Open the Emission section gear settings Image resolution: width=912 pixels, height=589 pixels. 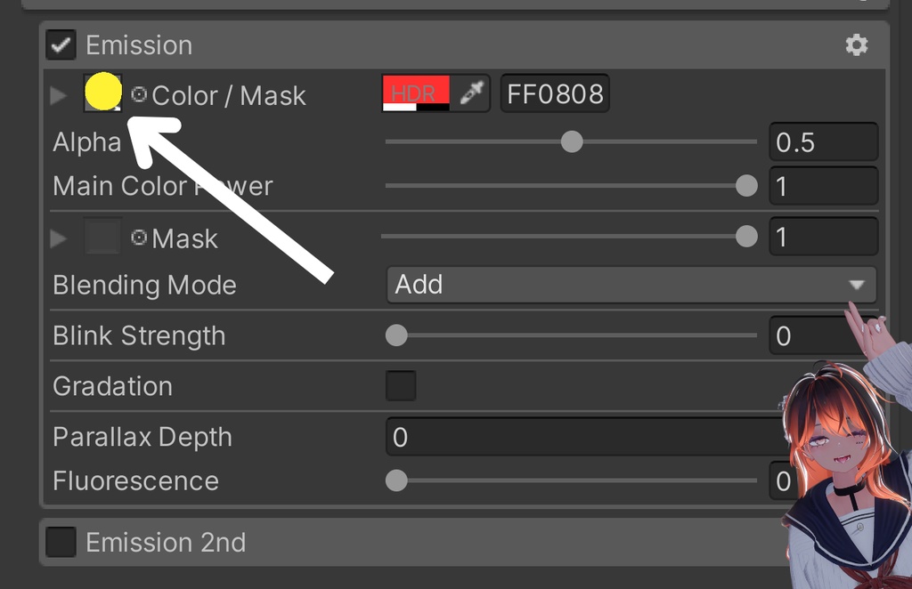tap(856, 45)
